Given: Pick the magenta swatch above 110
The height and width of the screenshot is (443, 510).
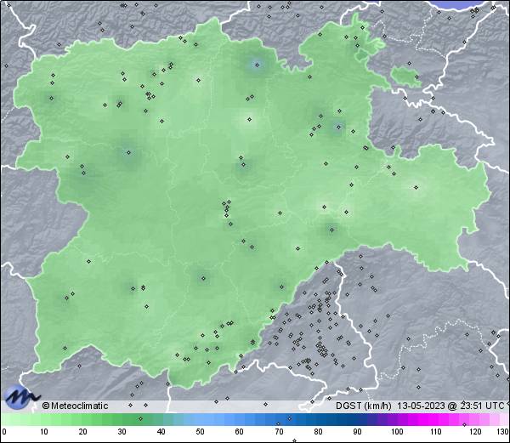Looking at the screenshot, I should point(435,419).
